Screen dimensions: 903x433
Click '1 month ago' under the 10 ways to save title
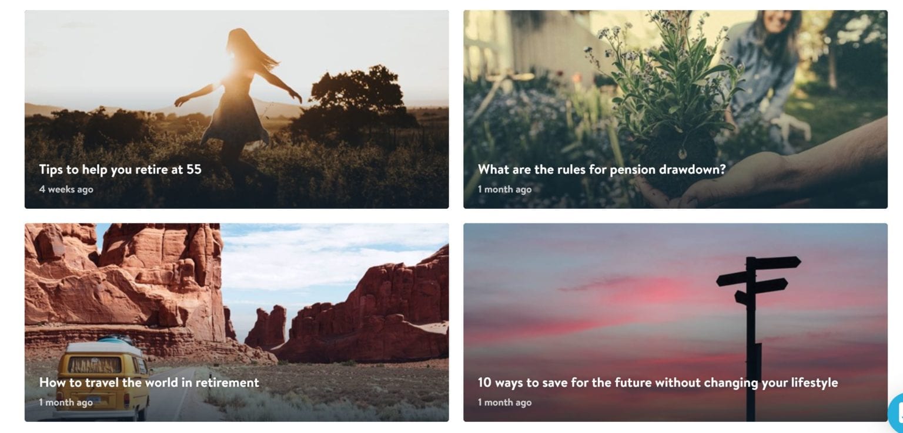pyautogui.click(x=504, y=402)
